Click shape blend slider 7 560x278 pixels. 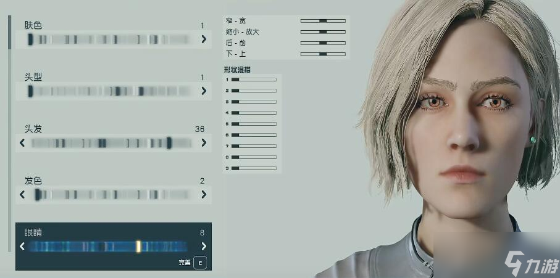click(254, 146)
